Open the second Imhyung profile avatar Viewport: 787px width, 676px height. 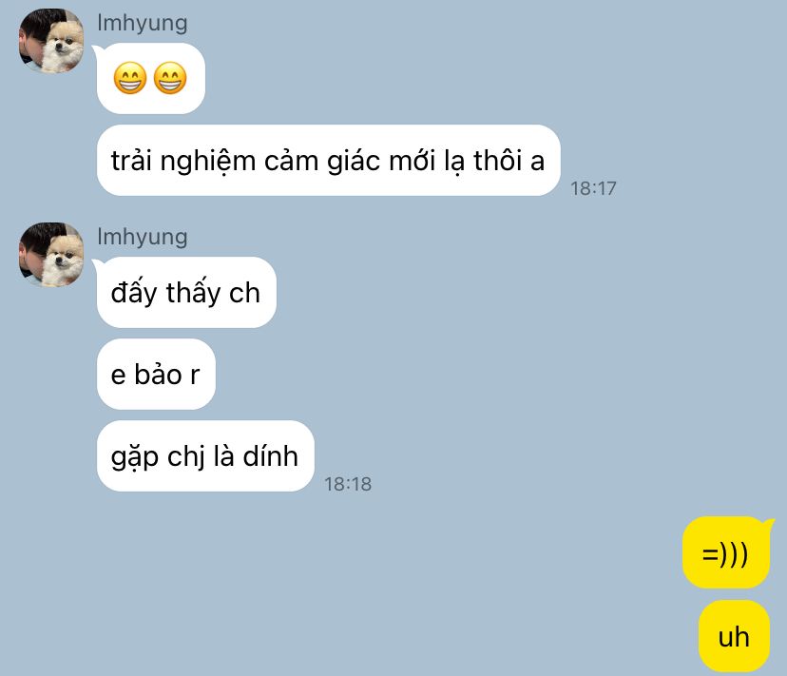51,255
